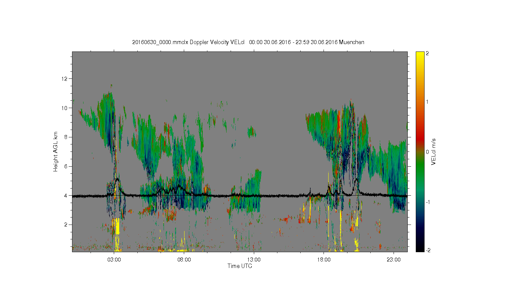This screenshot has height=303, width=505.
Task: Click the colorbar value '-1'
Action: pos(428,202)
